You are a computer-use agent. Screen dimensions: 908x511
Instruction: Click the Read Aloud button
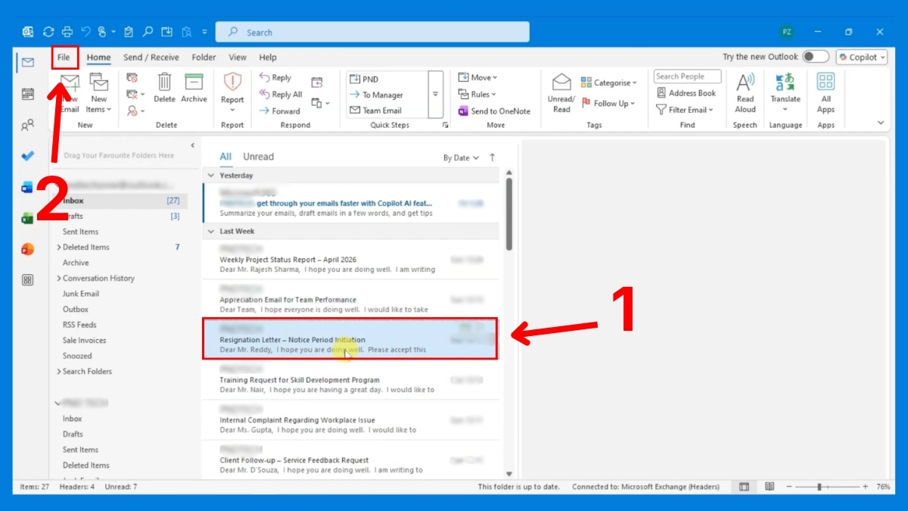[x=745, y=93]
